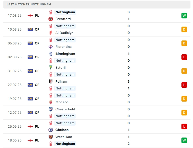The height and width of the screenshot is (148, 193).
Task: Click the Al Qadisiya team crest
Action: tap(51, 33)
